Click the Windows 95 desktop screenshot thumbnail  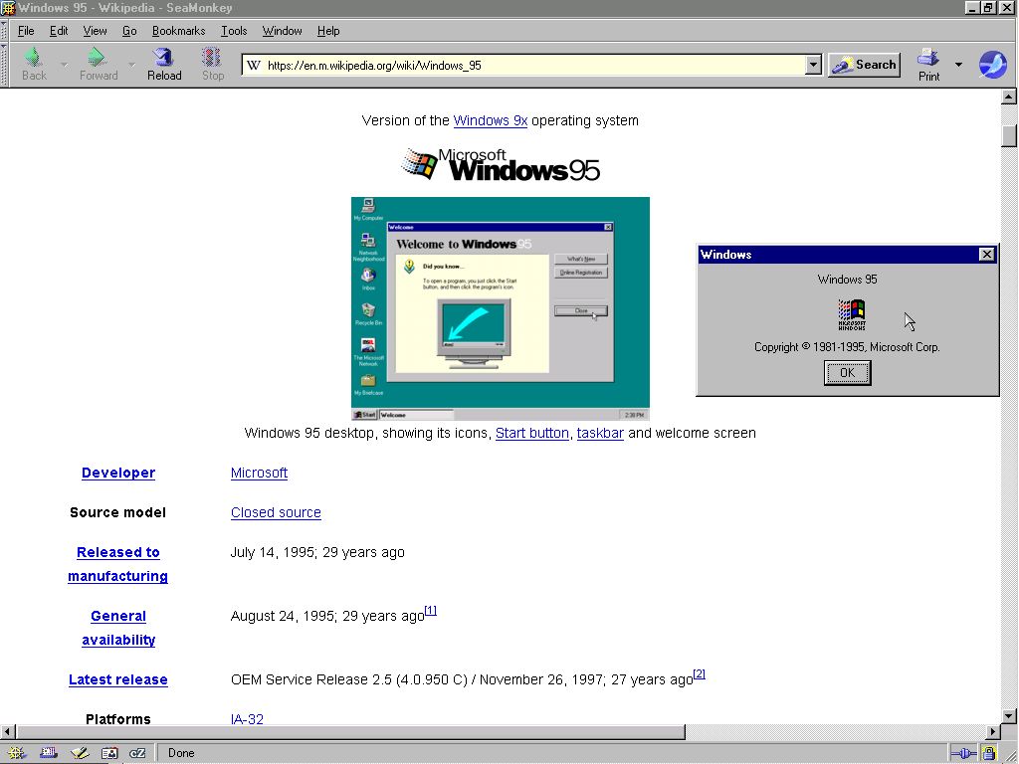pos(500,308)
